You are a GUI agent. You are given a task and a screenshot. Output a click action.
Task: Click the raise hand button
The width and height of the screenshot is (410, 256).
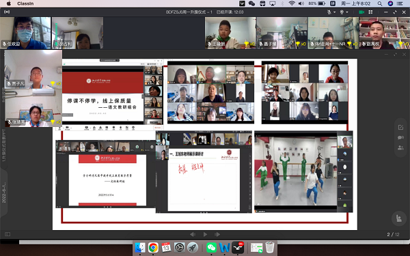pyautogui.click(x=399, y=218)
